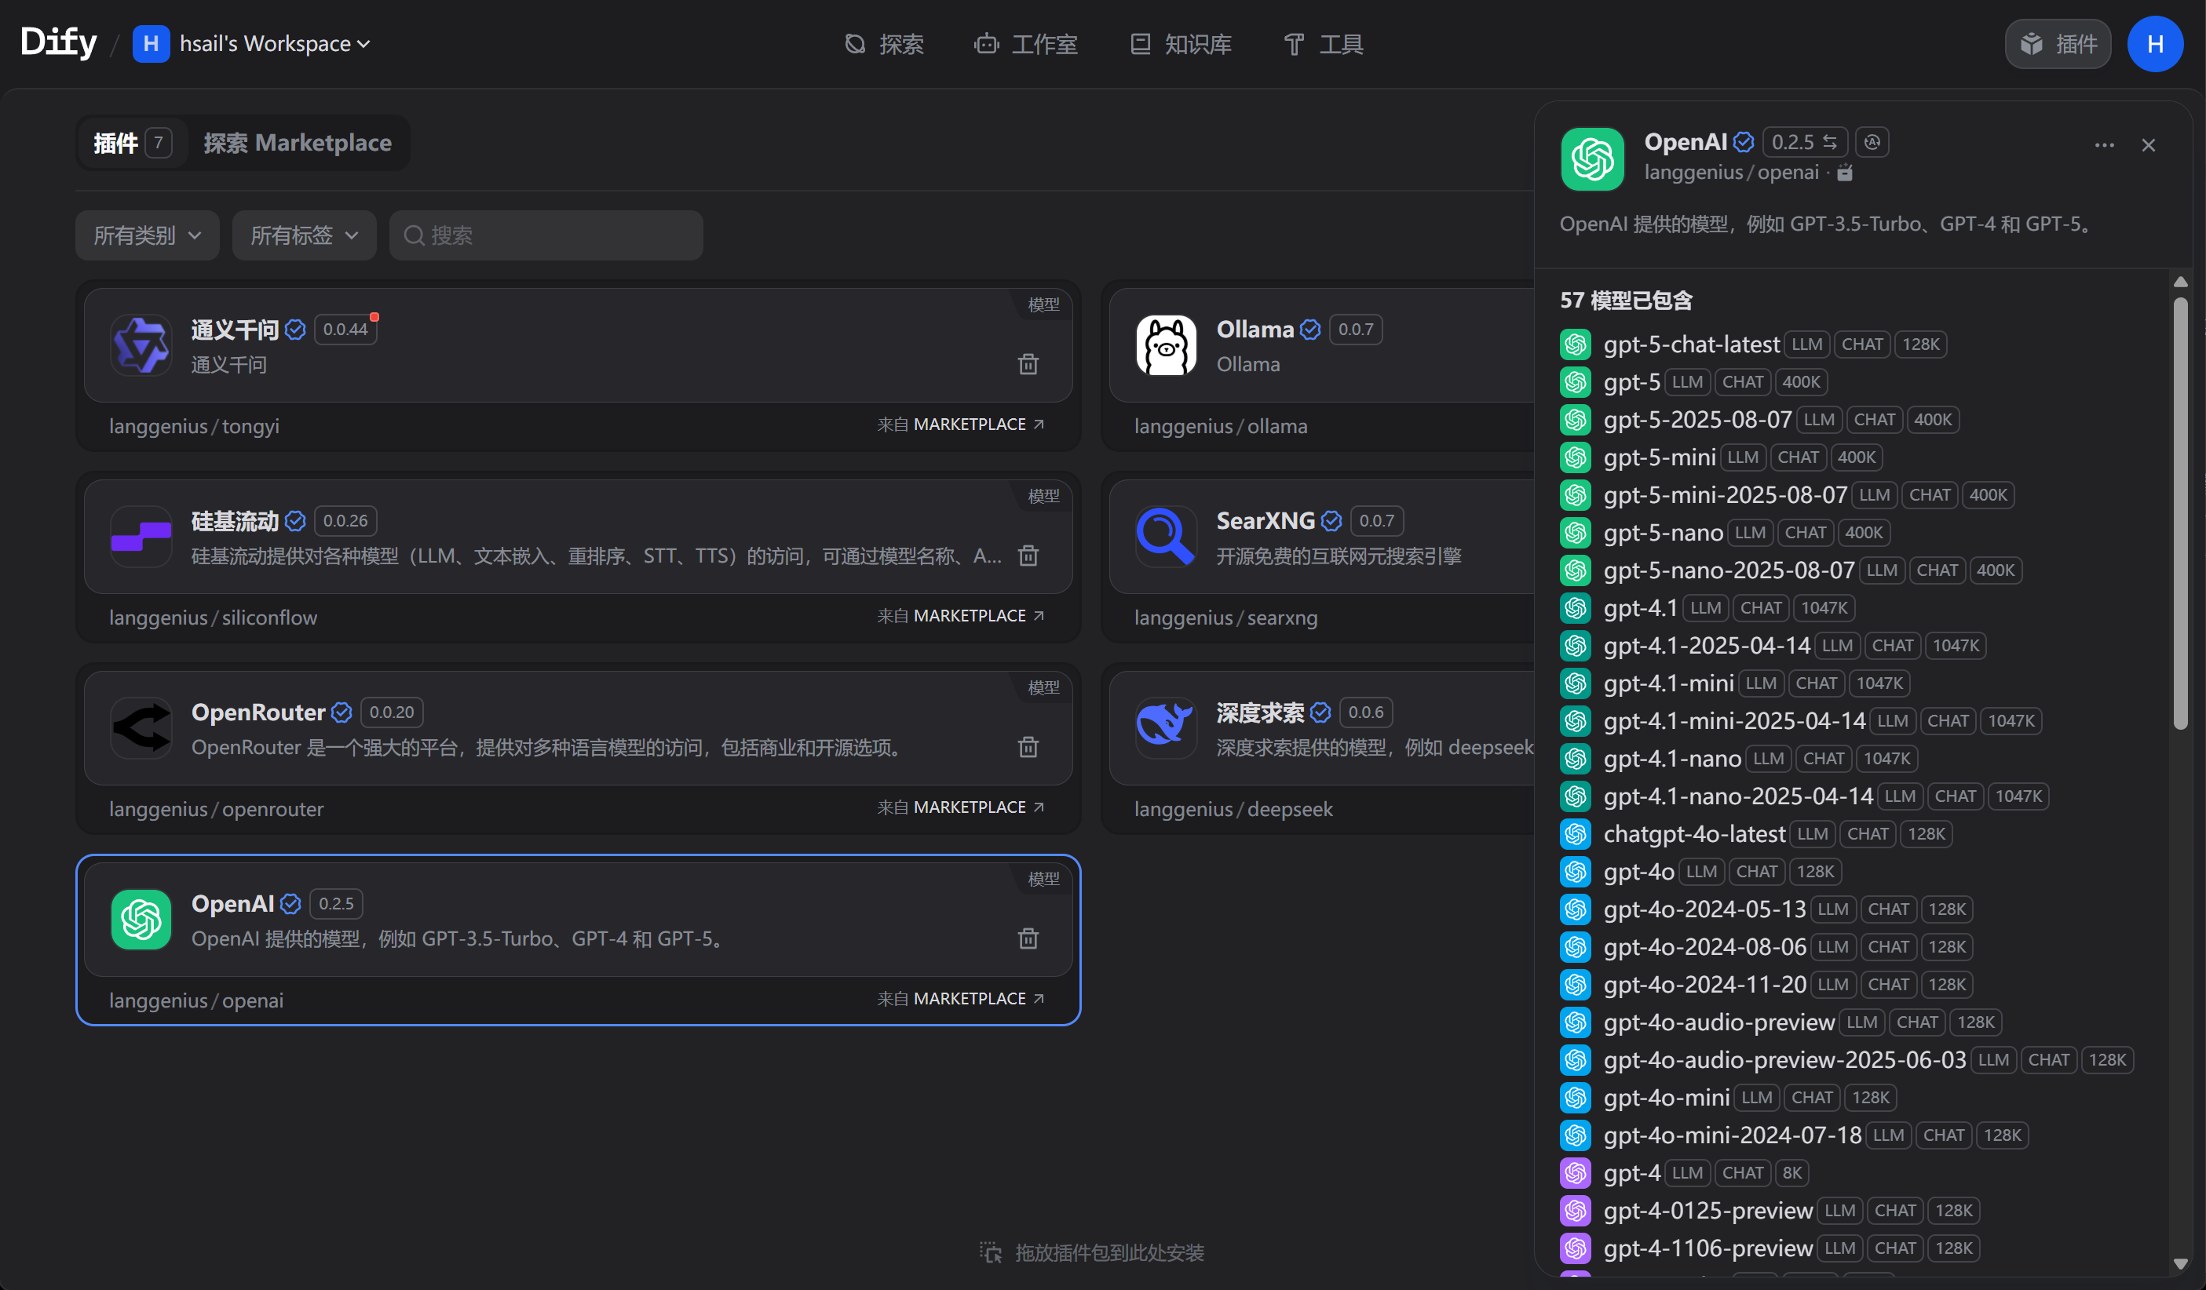The width and height of the screenshot is (2206, 1290).
Task: Delete the 硅基流动 plugin
Action: 1028,555
